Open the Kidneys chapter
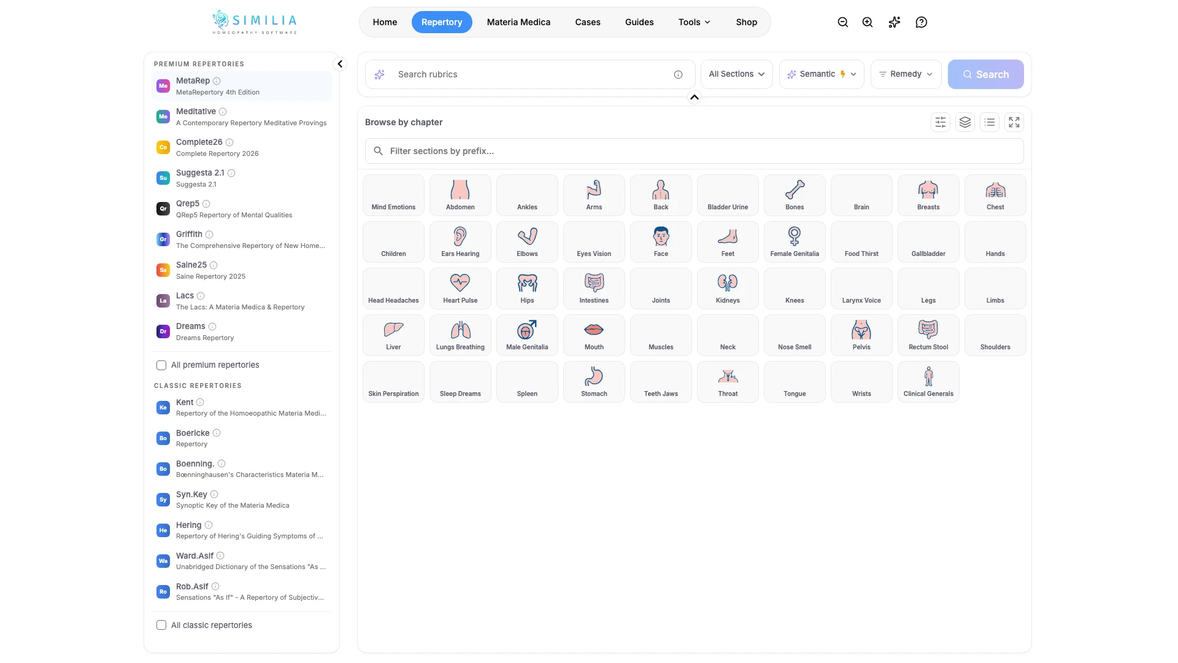 tap(728, 289)
